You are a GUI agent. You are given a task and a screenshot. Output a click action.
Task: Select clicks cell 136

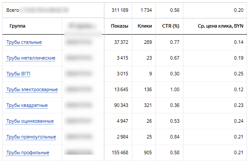148,90
